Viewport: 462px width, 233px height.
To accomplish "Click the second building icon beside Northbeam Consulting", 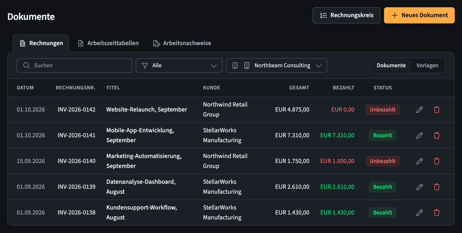I will (x=247, y=66).
